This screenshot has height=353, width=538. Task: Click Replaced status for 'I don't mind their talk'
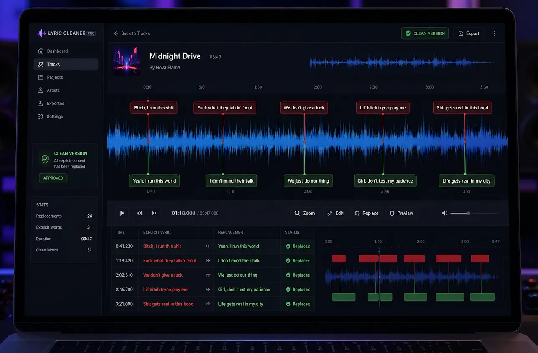tap(298, 261)
